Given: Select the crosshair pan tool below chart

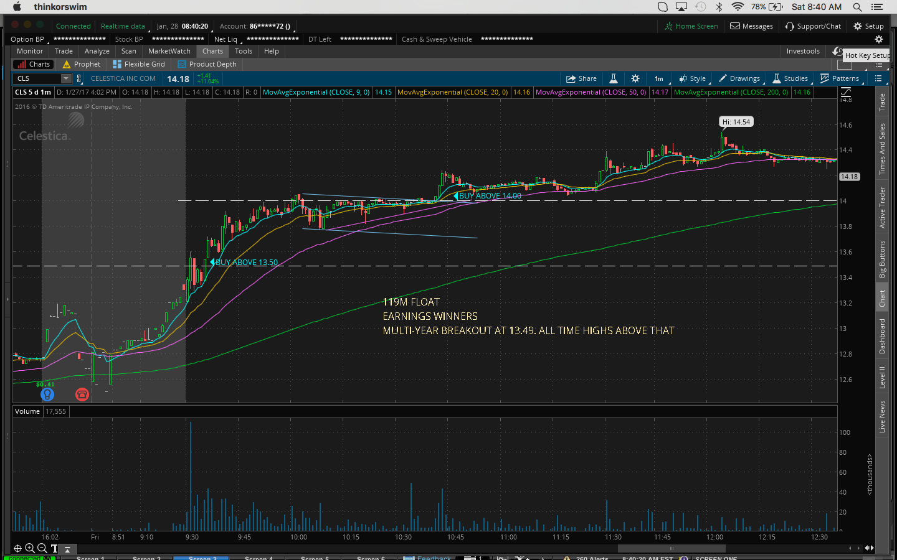Looking at the screenshot, I should point(17,548).
